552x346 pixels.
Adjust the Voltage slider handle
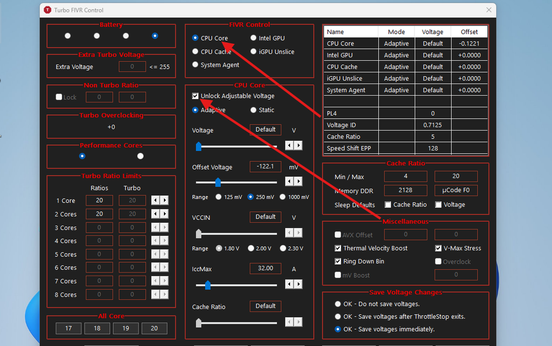click(x=198, y=146)
